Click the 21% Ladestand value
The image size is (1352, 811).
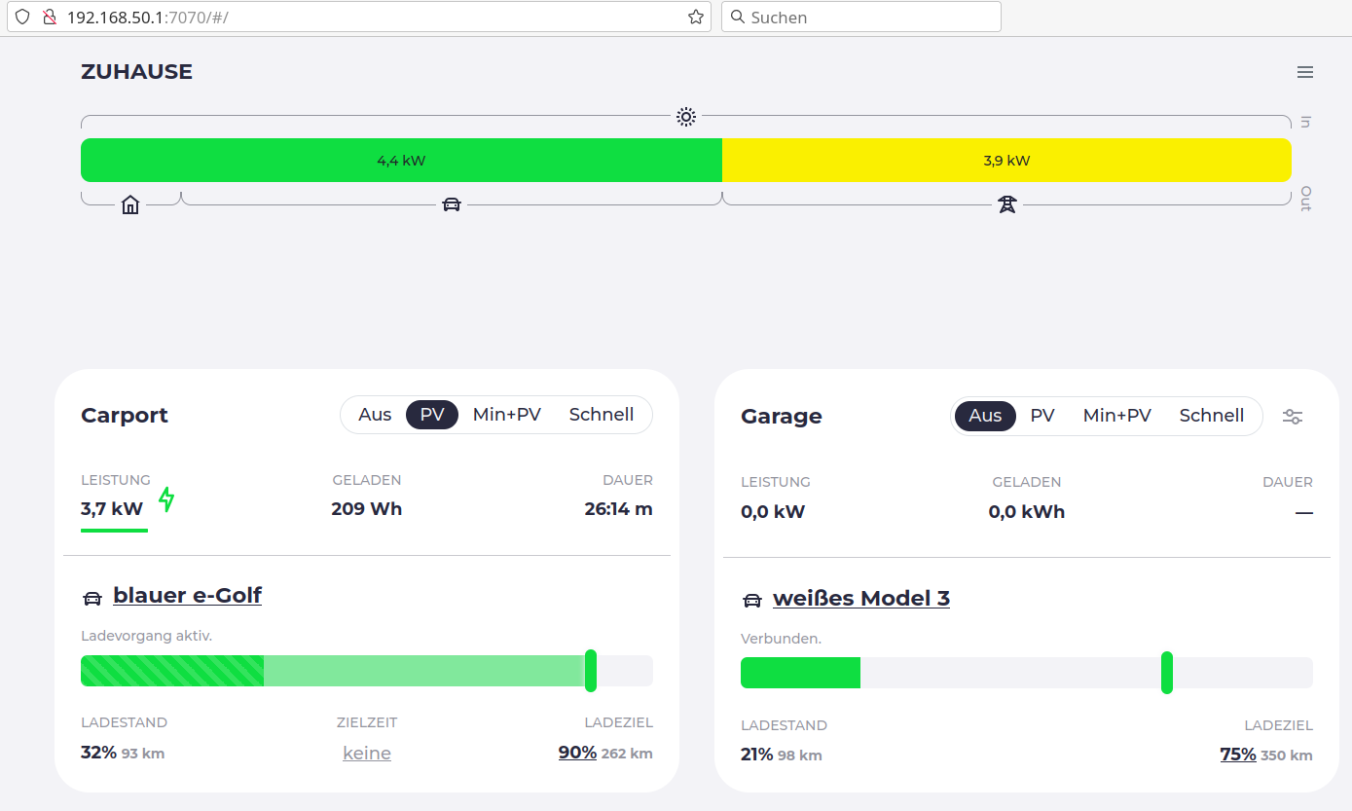click(756, 755)
